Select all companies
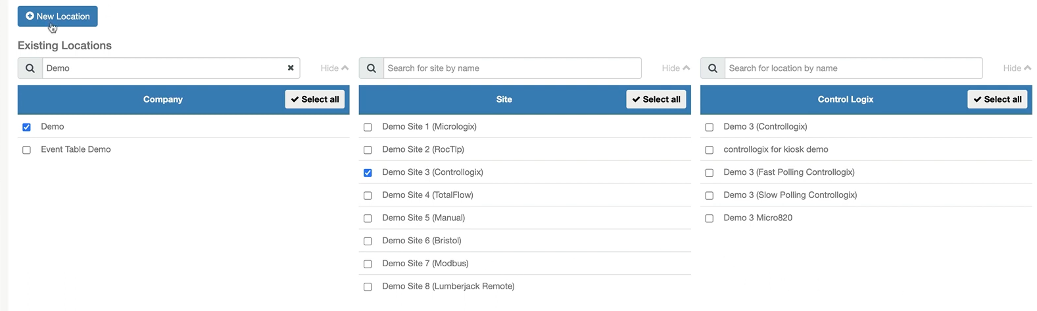 pyautogui.click(x=315, y=99)
